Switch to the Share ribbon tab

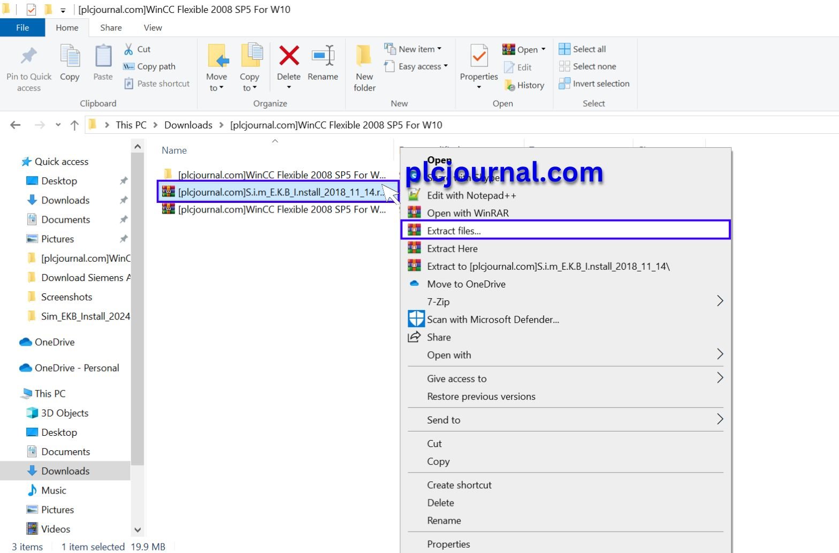[x=111, y=28]
